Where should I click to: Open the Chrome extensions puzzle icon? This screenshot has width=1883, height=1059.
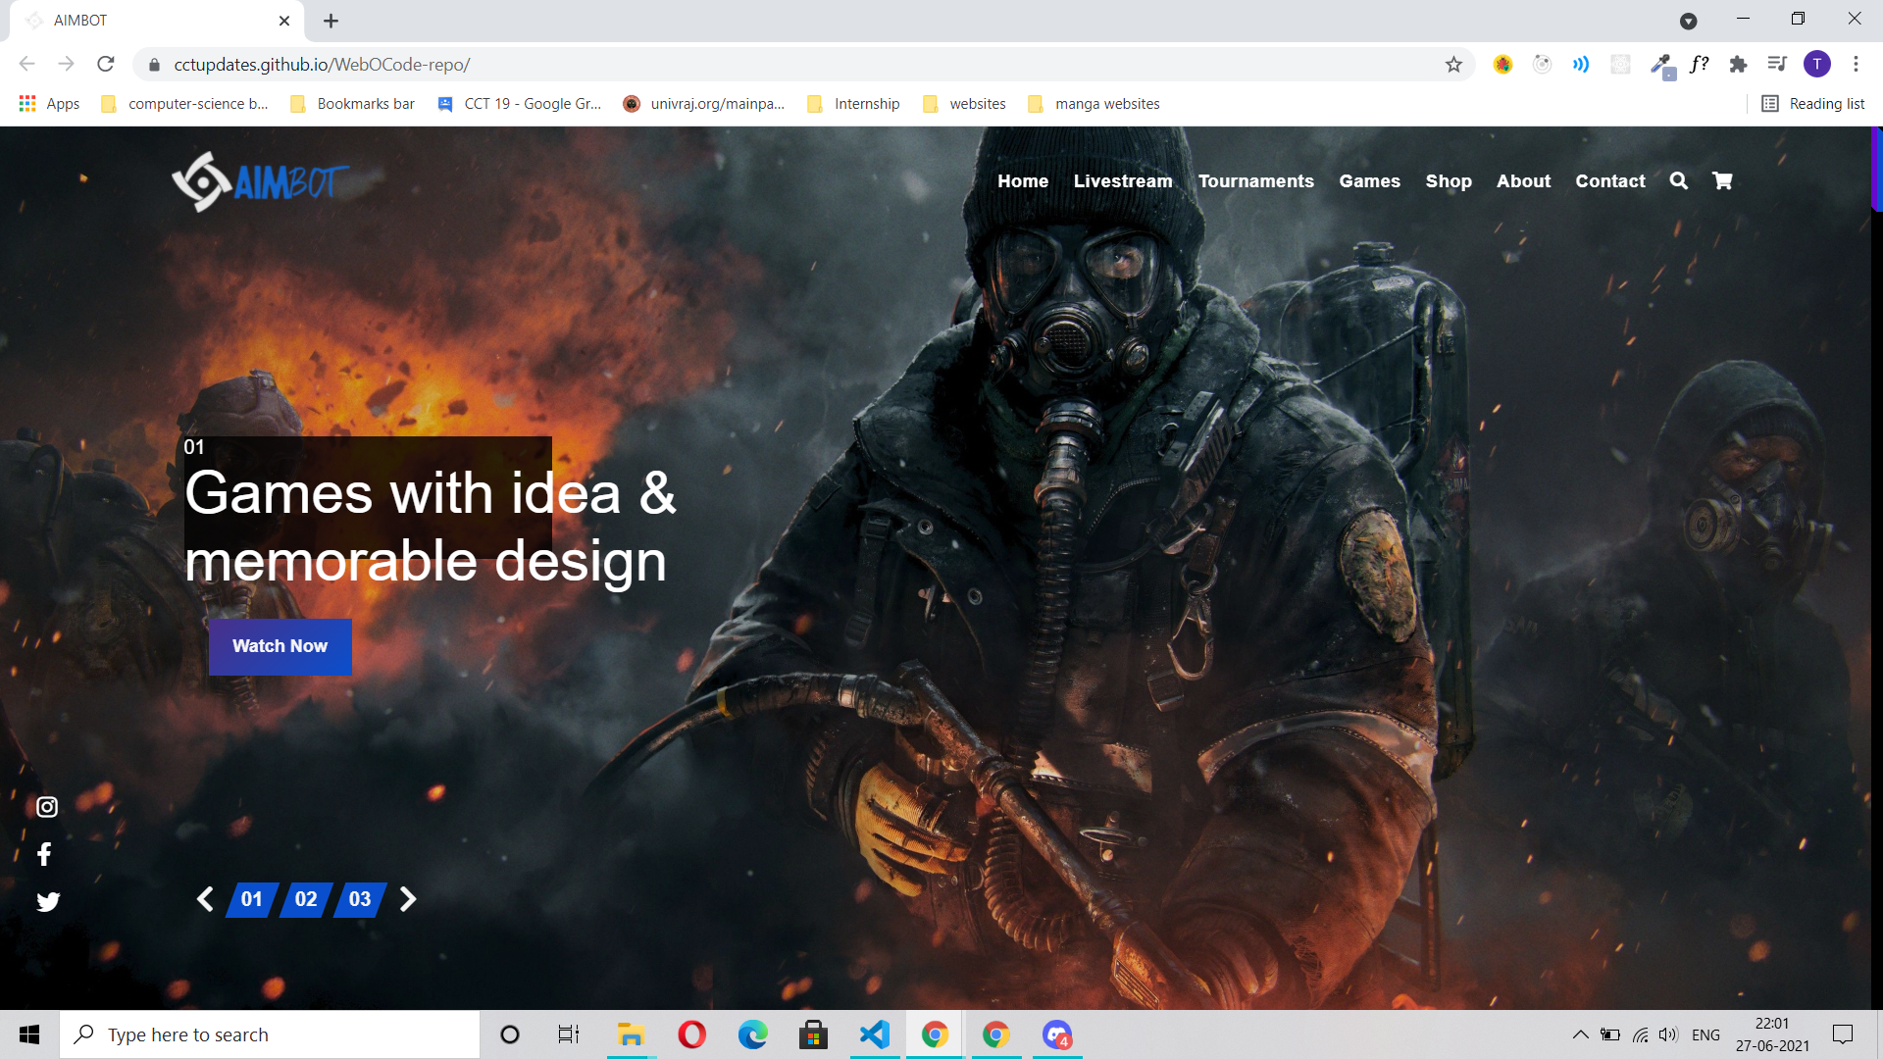(1738, 65)
